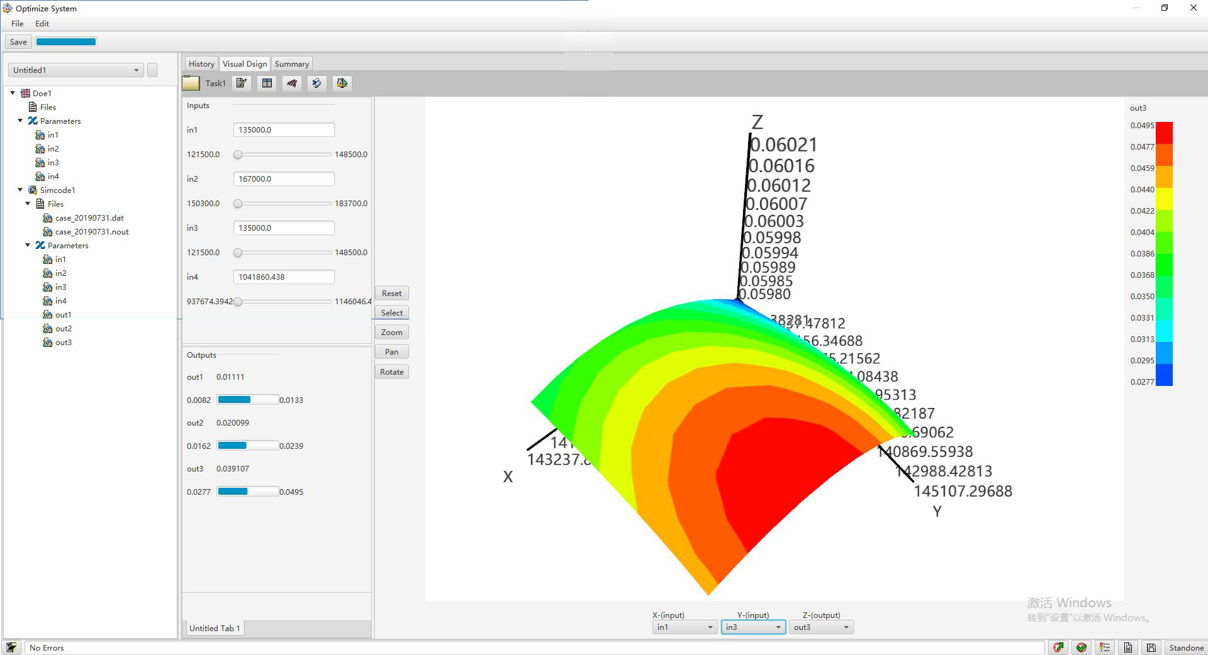The height and width of the screenshot is (655, 1208).
Task: Click the blue scroll script toolbar icon
Action: tap(317, 83)
